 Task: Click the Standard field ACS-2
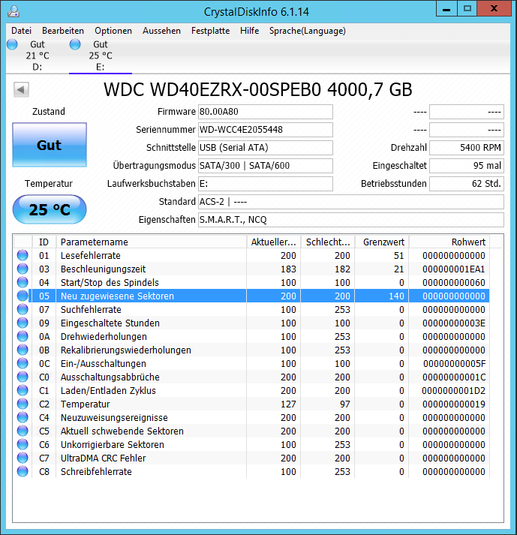pos(351,202)
